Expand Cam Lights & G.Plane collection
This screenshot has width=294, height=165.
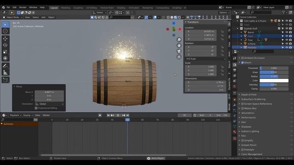click(x=238, y=21)
